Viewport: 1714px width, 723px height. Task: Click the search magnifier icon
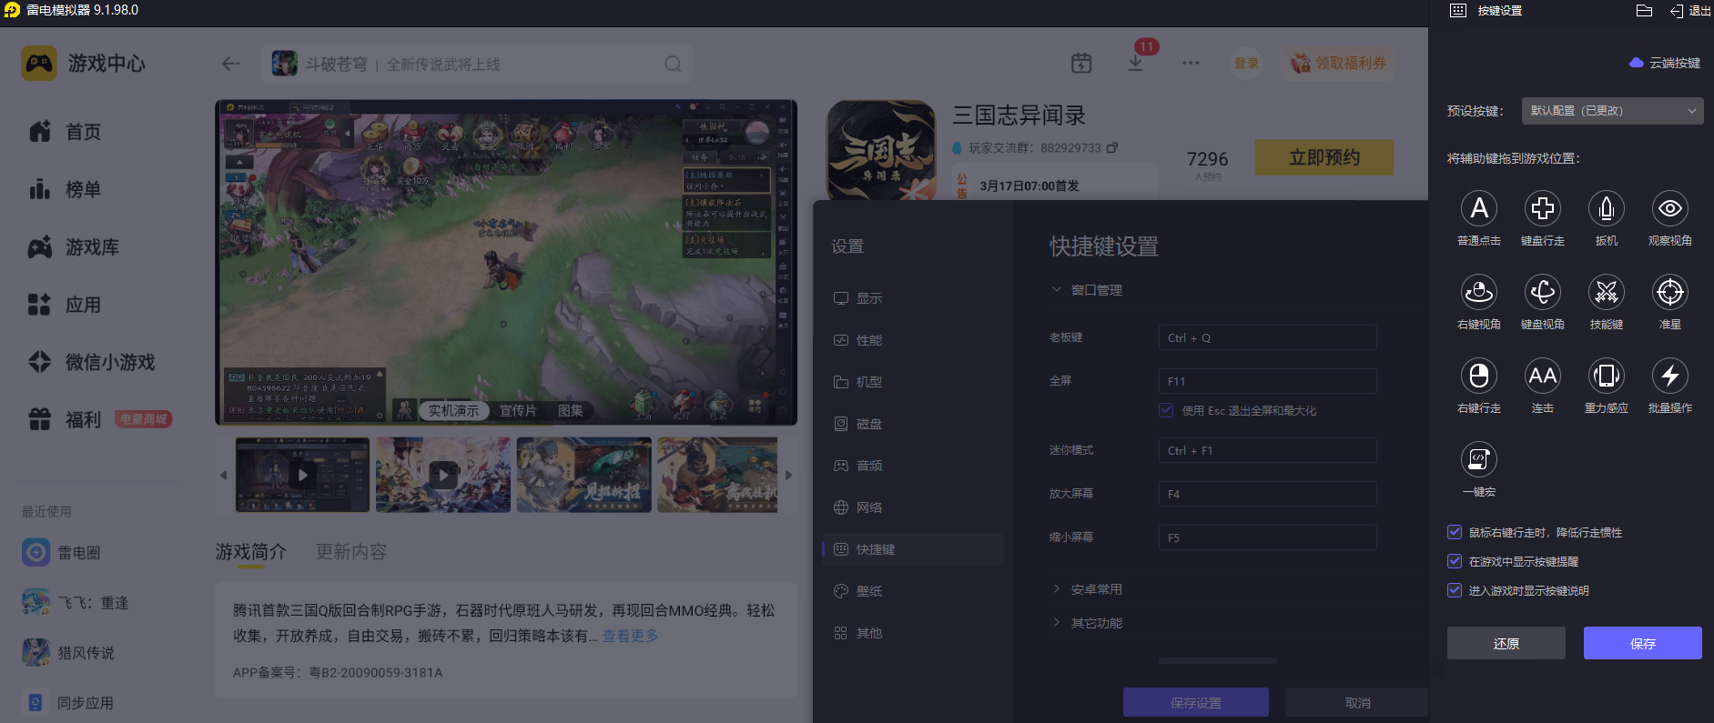673,64
